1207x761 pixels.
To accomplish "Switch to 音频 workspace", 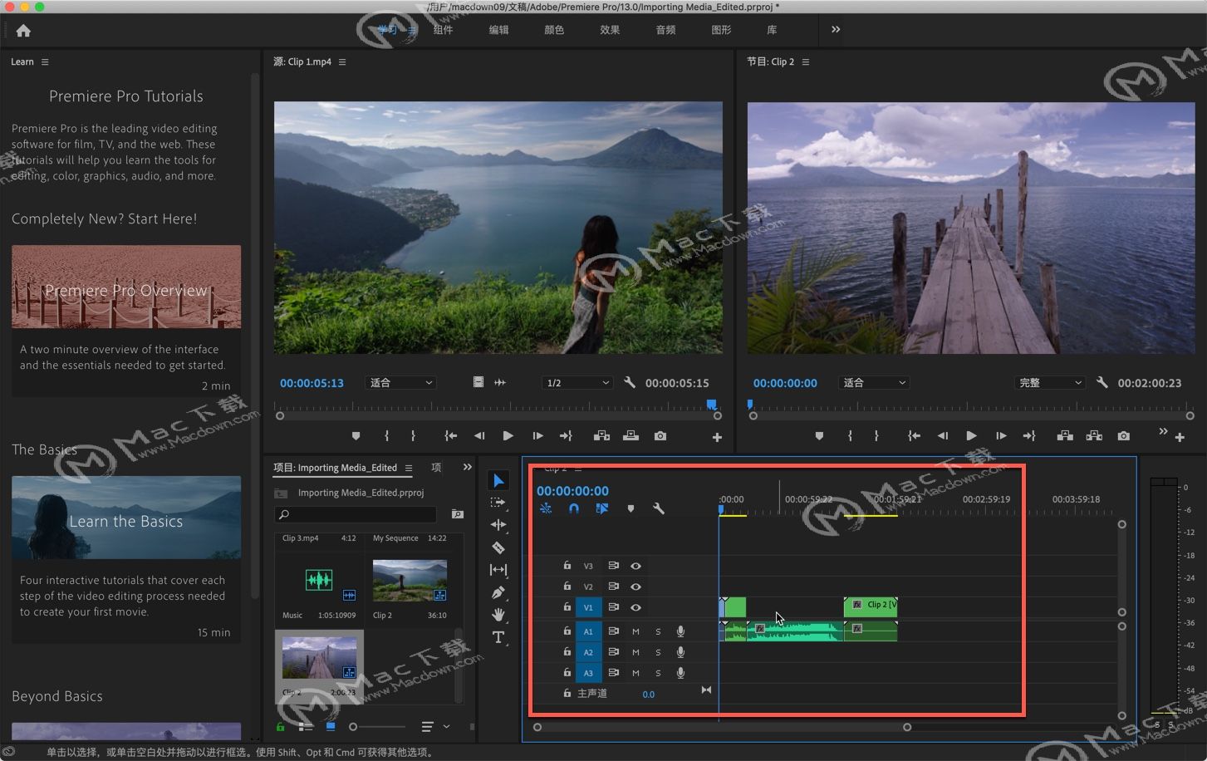I will point(665,30).
